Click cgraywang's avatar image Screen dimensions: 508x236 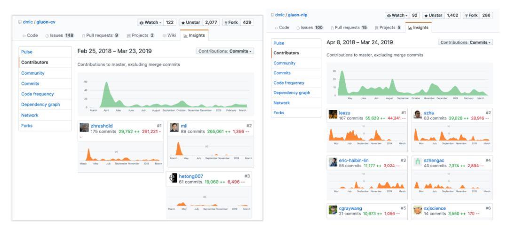[333, 210]
